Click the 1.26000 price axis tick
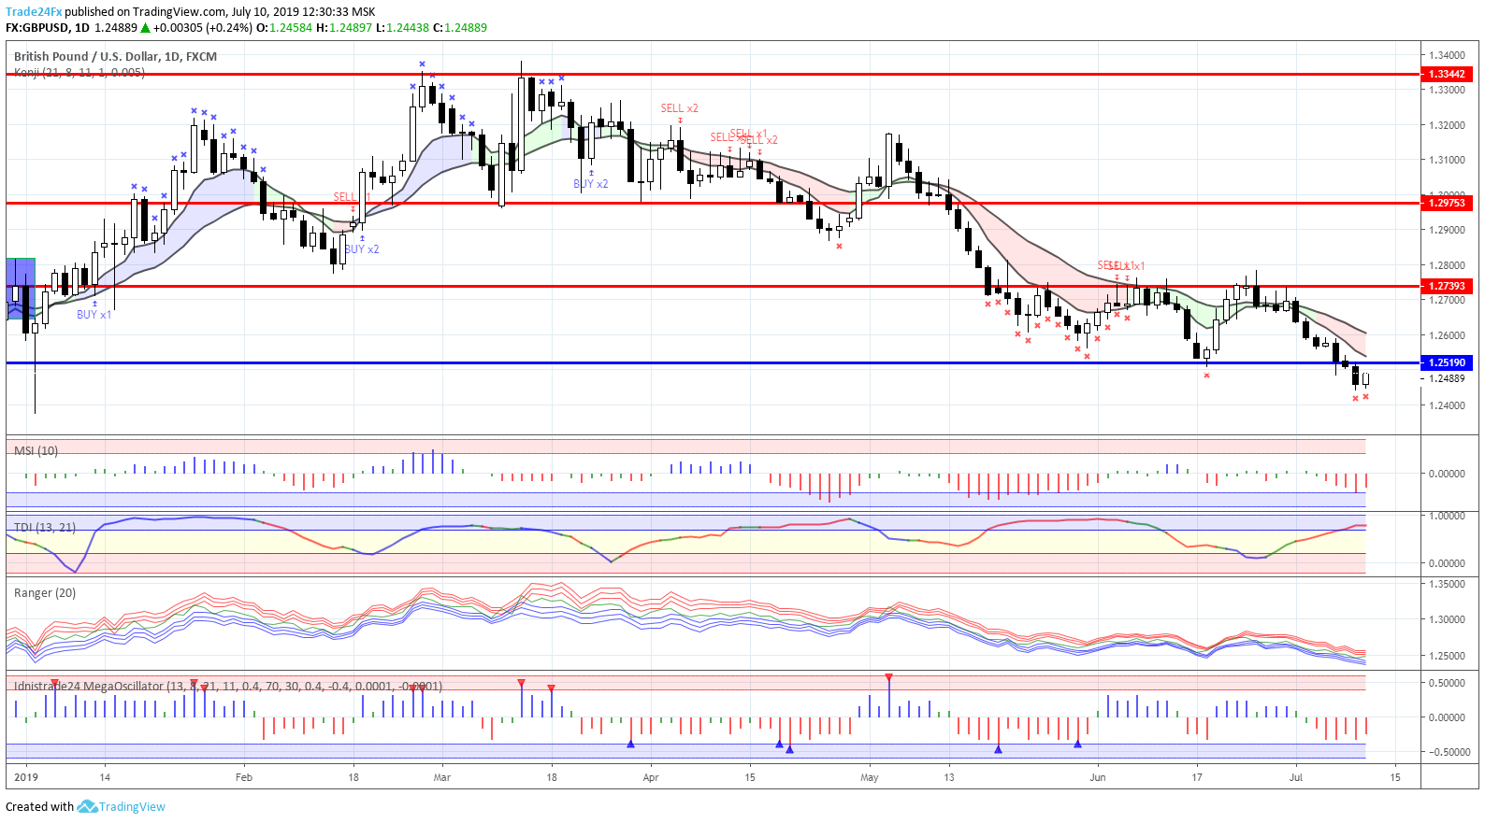The width and height of the screenshot is (1485, 823). 1447,335
